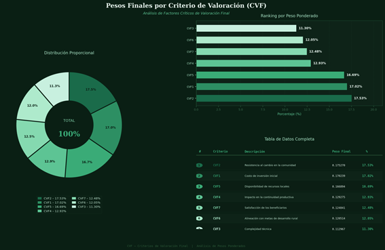
Task: Click the 17.02% label beside CVF1 bar
Action: tap(356, 87)
